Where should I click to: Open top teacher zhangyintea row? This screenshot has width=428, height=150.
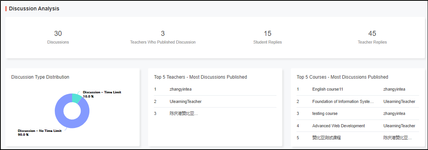pyautogui.click(x=215, y=89)
